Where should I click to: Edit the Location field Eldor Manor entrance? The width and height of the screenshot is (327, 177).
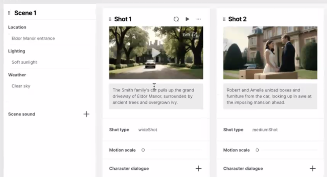pyautogui.click(x=33, y=39)
